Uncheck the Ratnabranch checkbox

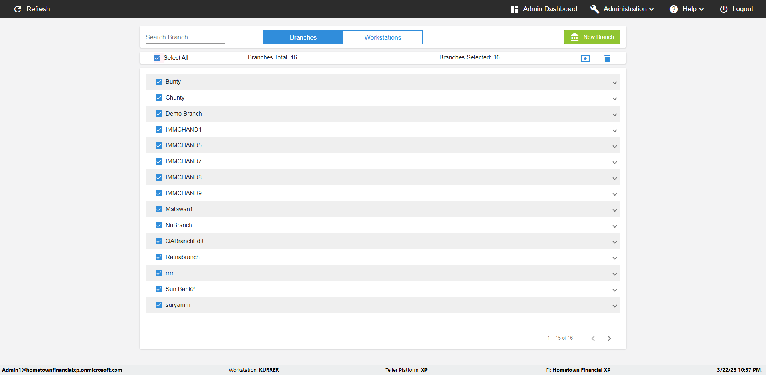(159, 257)
